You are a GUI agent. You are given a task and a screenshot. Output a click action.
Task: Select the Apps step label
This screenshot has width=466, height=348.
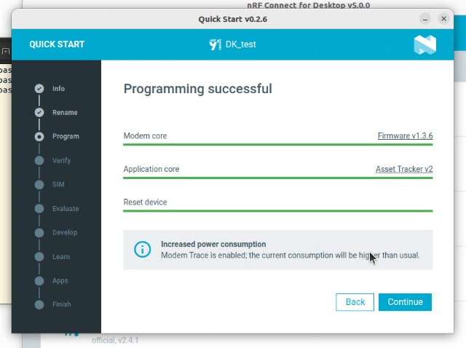(x=60, y=280)
